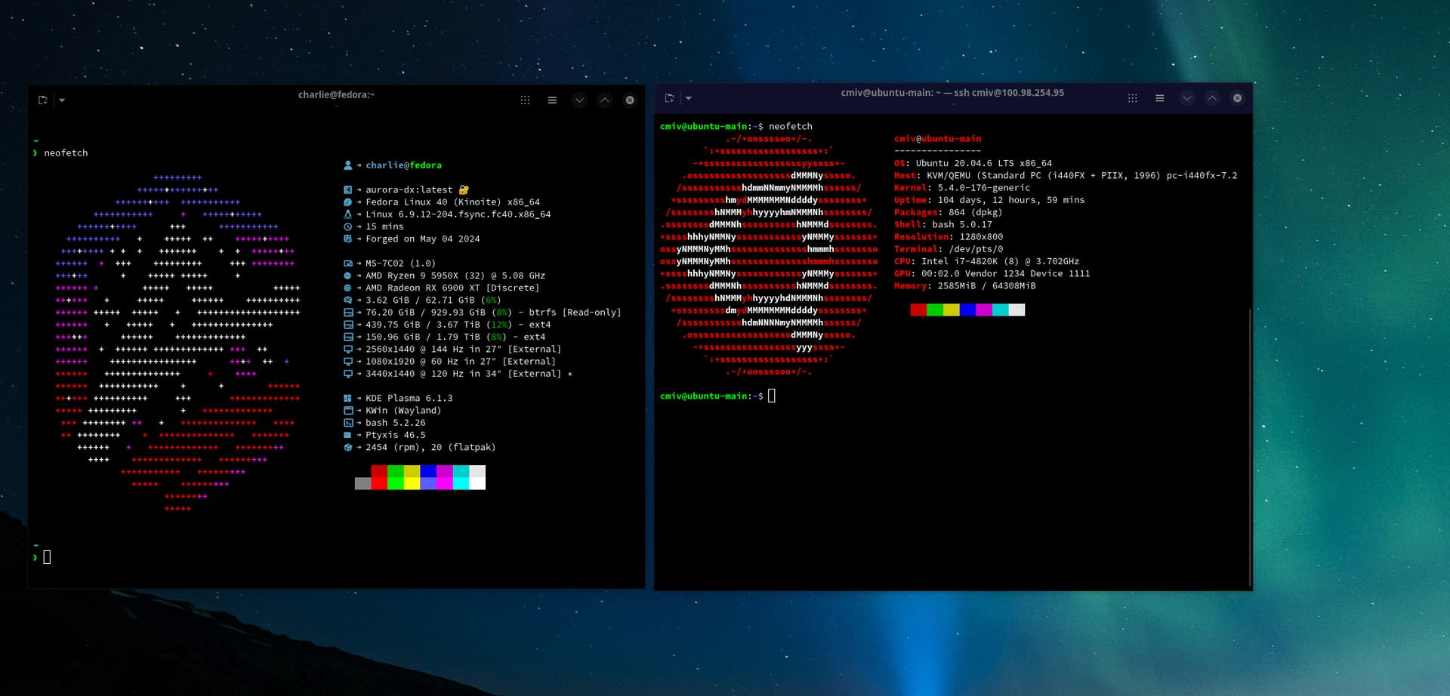1450x696 pixels.
Task: Show tab overview grid in the fedora terminal
Action: pos(525,100)
